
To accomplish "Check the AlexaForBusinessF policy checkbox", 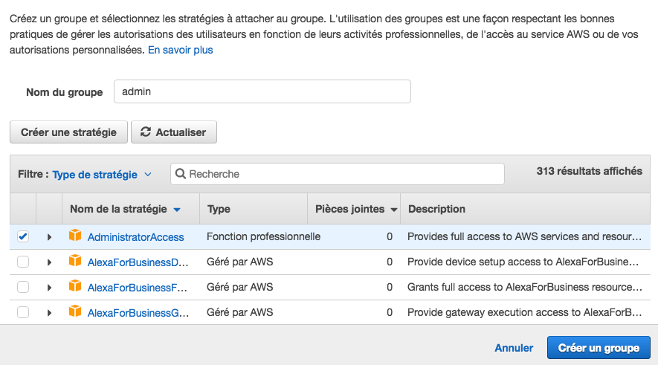I will (23, 287).
